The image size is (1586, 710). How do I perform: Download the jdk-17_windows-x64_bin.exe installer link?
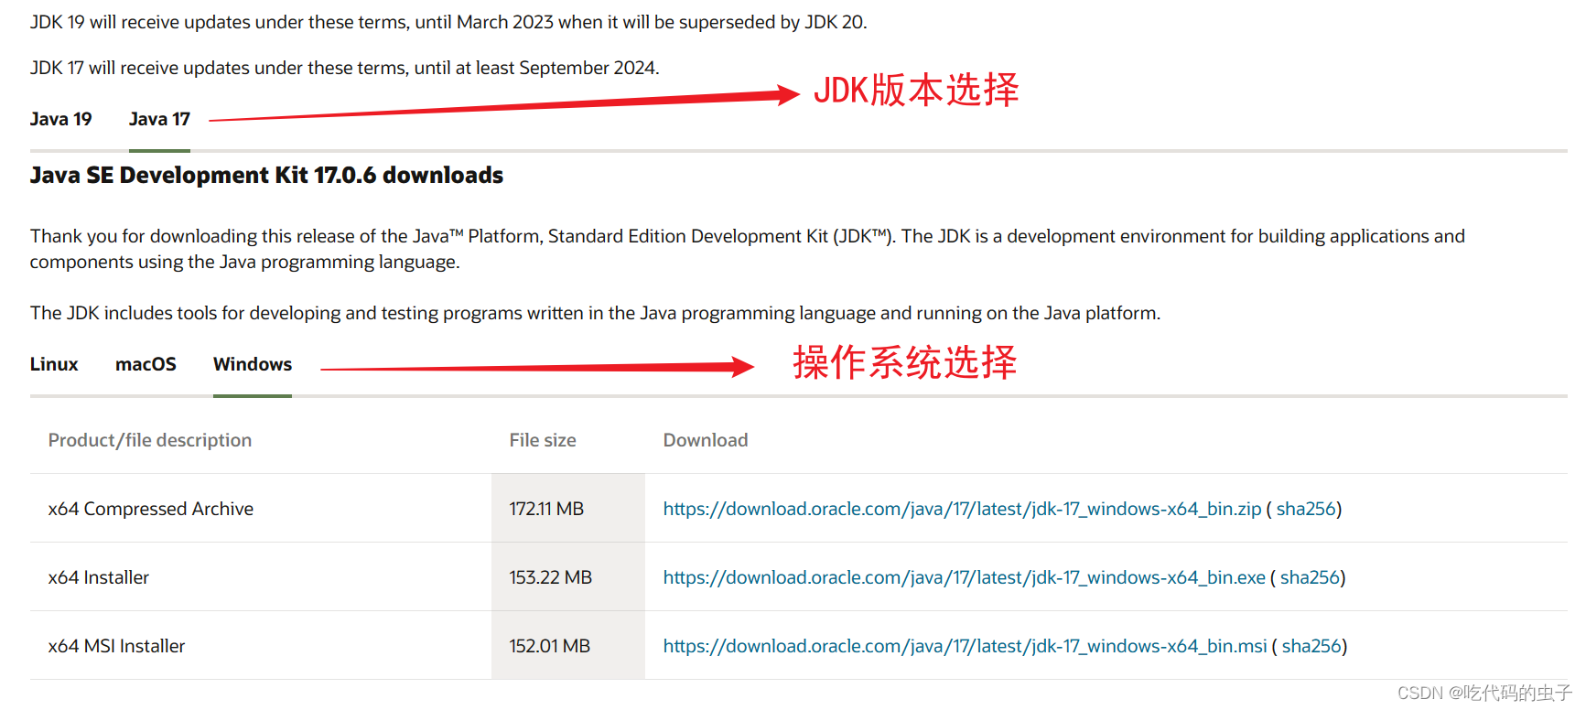click(964, 577)
